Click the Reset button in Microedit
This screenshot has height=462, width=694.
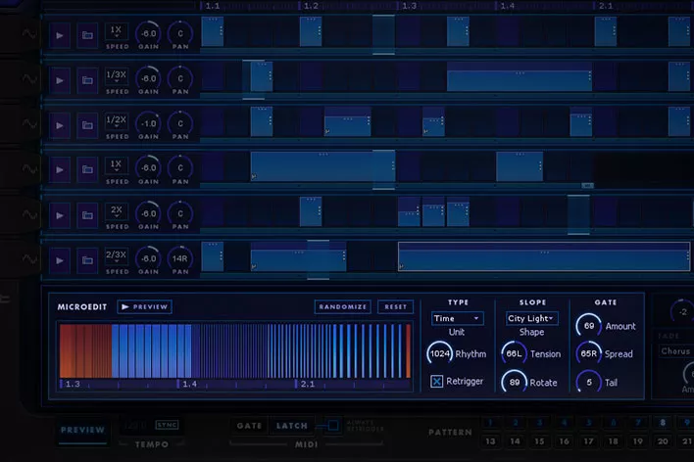[x=395, y=306]
